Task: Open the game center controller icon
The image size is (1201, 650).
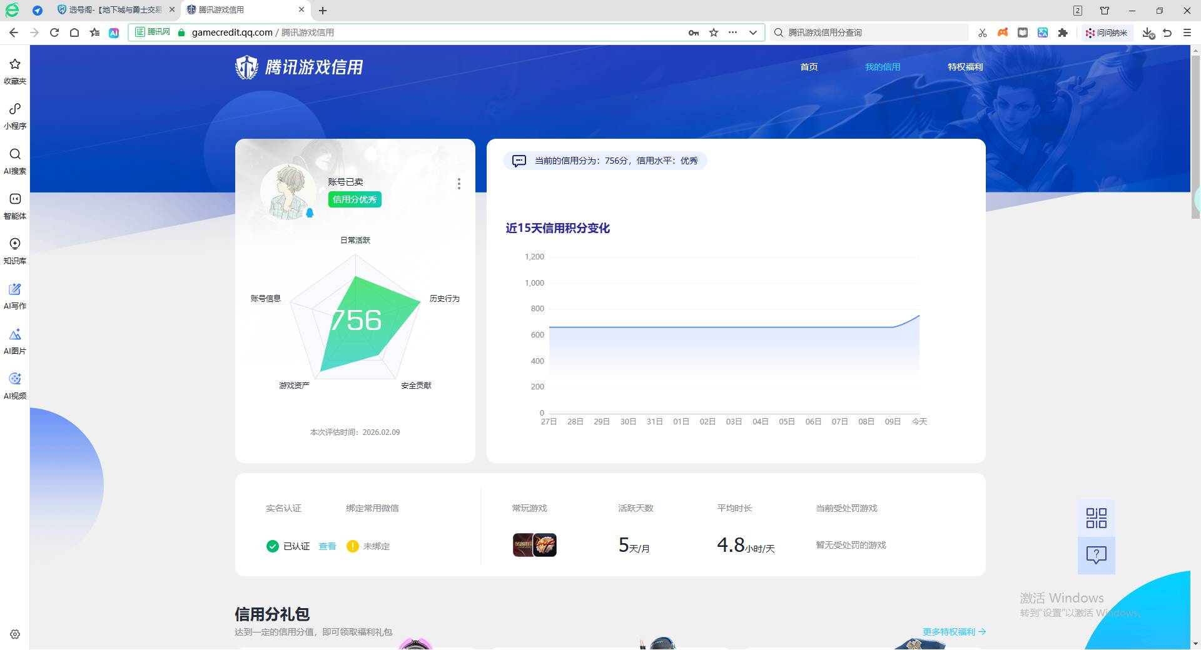Action: [1002, 32]
